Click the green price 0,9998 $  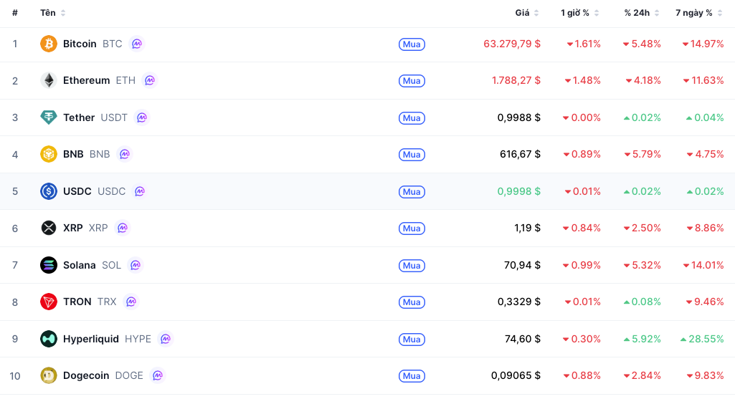519,191
